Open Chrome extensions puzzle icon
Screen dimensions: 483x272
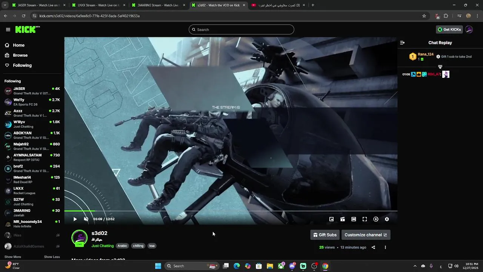click(446, 16)
